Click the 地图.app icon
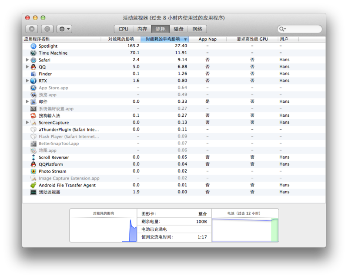The image size is (348, 278). [x=33, y=150]
